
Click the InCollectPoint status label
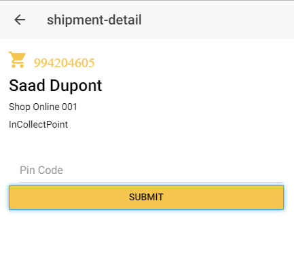(38, 124)
